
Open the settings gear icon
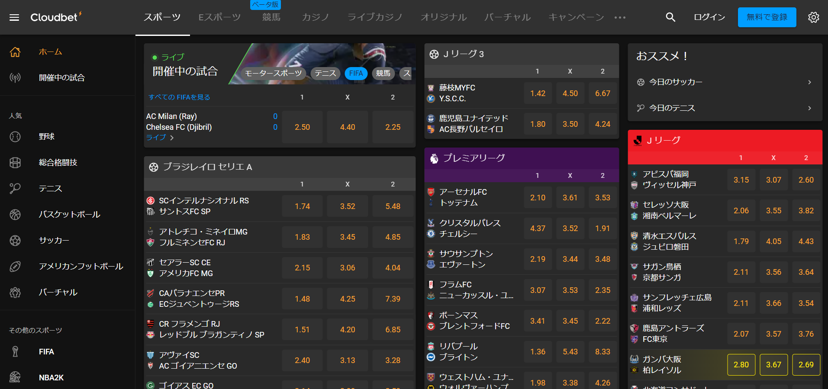[x=814, y=17]
